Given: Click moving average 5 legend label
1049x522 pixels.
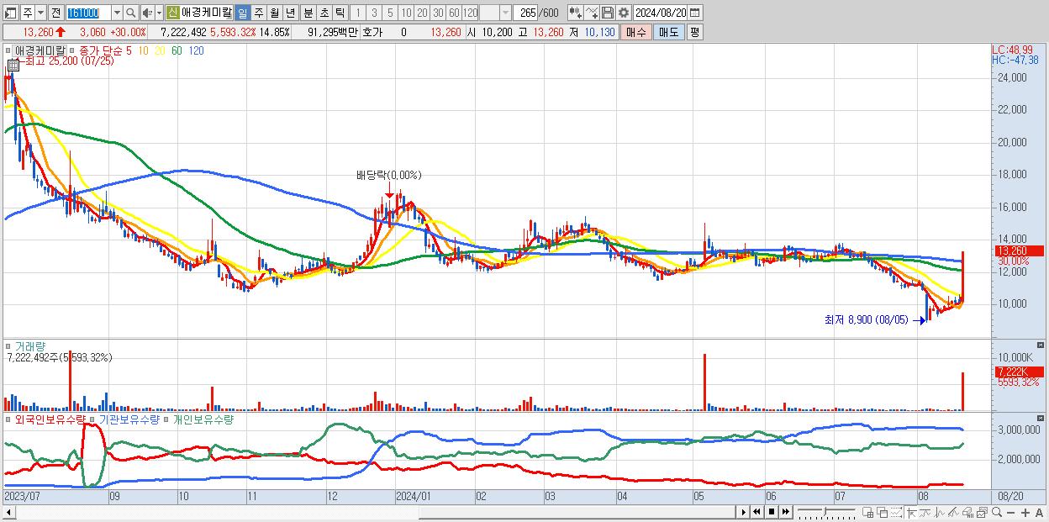Looking at the screenshot, I should [128, 50].
